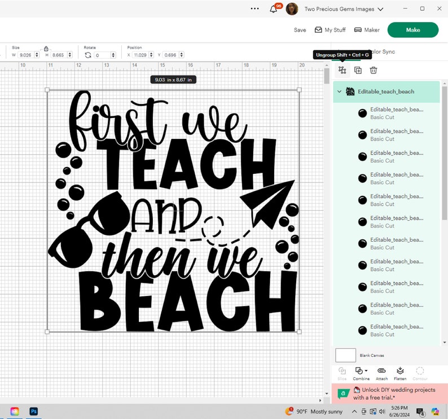Image resolution: width=448 pixels, height=419 pixels.
Task: Select the last visible Basic Cut layer row
Action: click(x=386, y=330)
